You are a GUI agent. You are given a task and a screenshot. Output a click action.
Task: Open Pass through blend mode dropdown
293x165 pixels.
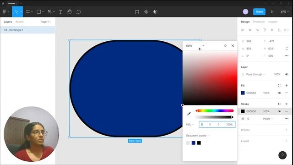click(255, 74)
